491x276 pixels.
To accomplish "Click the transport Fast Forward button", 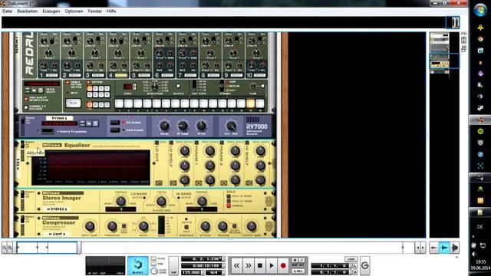I will pos(248,266).
